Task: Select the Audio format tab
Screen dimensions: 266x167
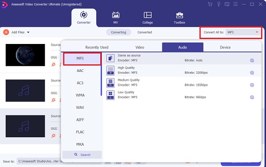Action: [x=183, y=47]
